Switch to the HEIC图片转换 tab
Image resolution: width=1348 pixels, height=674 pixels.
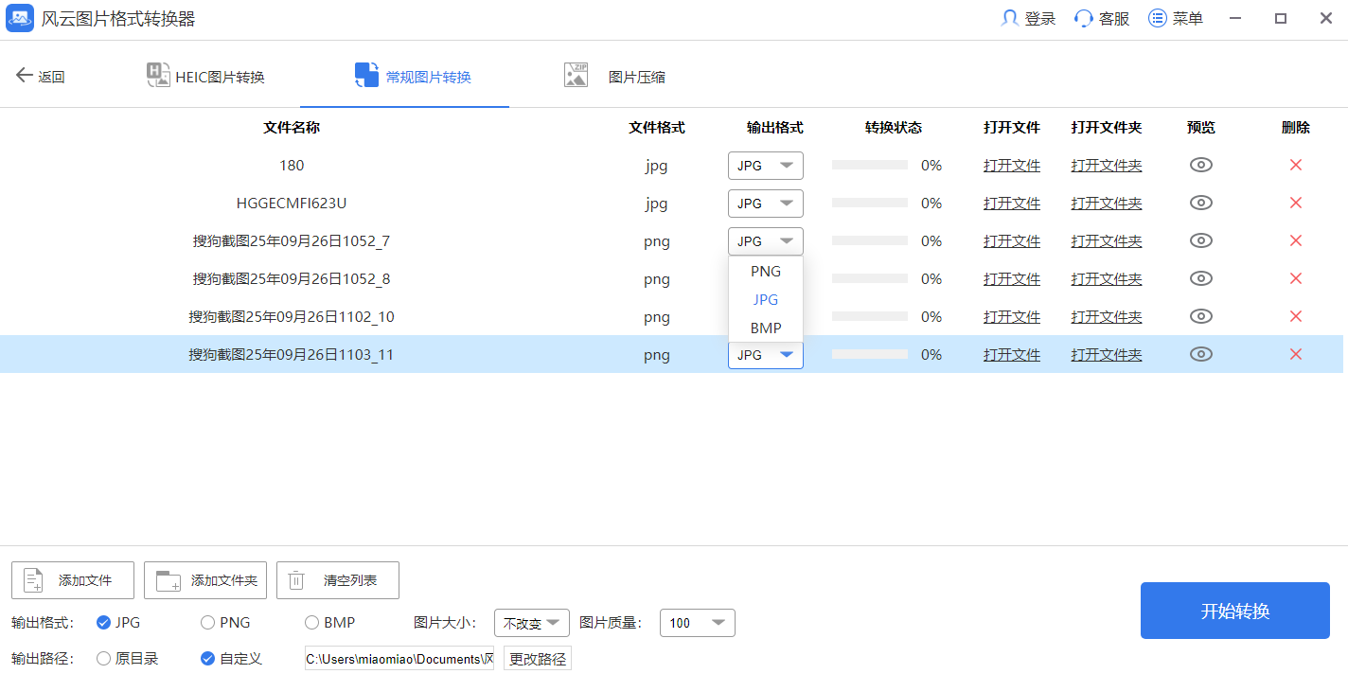204,75
